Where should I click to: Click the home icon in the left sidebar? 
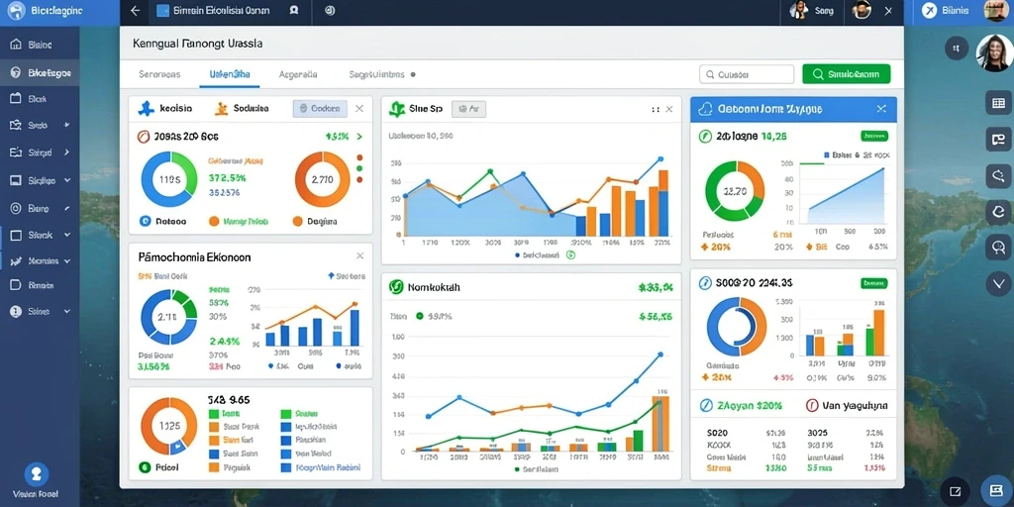click(x=16, y=45)
